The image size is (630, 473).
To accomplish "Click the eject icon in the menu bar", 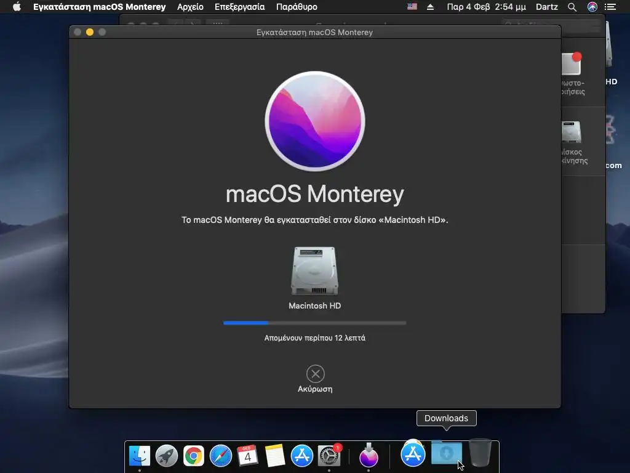I will [430, 7].
